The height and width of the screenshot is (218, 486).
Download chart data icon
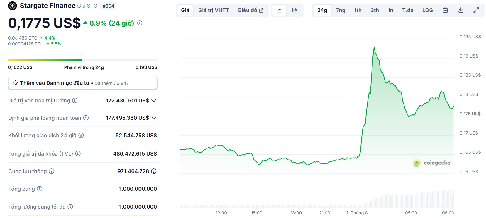coord(461,10)
